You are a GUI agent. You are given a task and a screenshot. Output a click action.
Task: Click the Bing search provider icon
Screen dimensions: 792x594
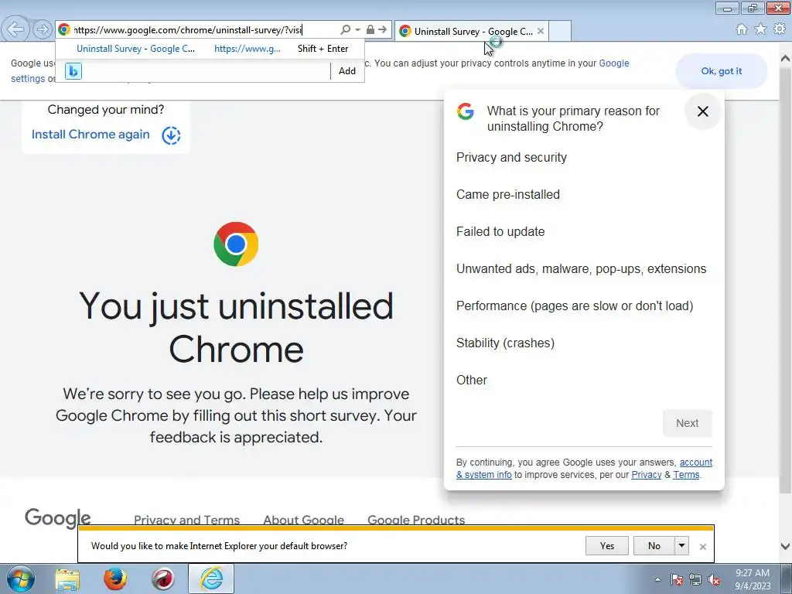[73, 71]
